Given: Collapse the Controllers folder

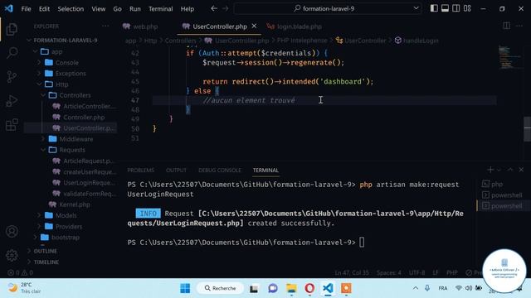Looking at the screenshot, I should pos(75,95).
